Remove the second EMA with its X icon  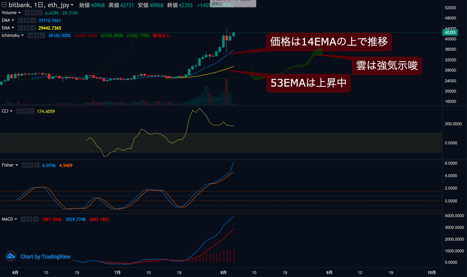click(33, 28)
